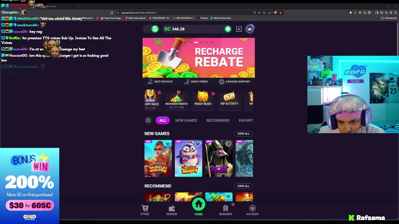This screenshot has width=399, height=224.
Task: Open the Piggy Rush piggy bank icon
Action: point(203,96)
